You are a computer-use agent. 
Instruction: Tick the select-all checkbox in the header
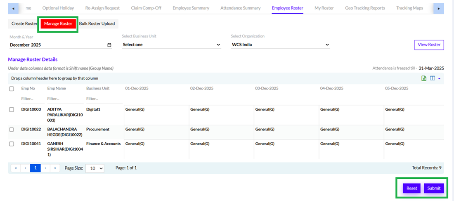(x=12, y=89)
